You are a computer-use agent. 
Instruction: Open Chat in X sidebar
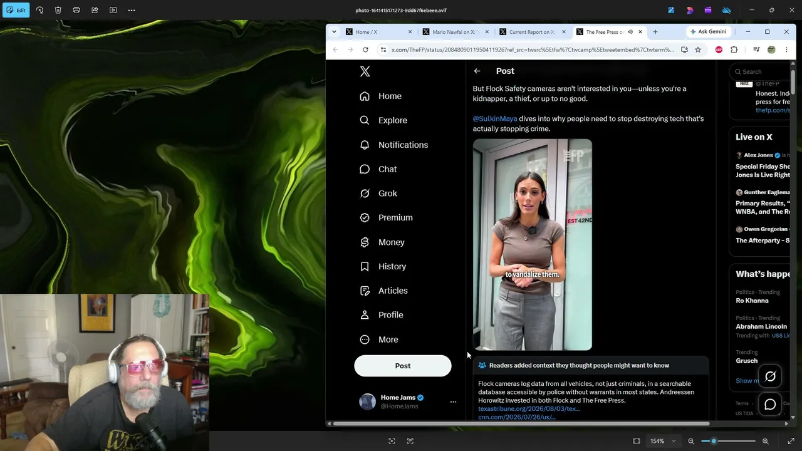[x=378, y=169]
